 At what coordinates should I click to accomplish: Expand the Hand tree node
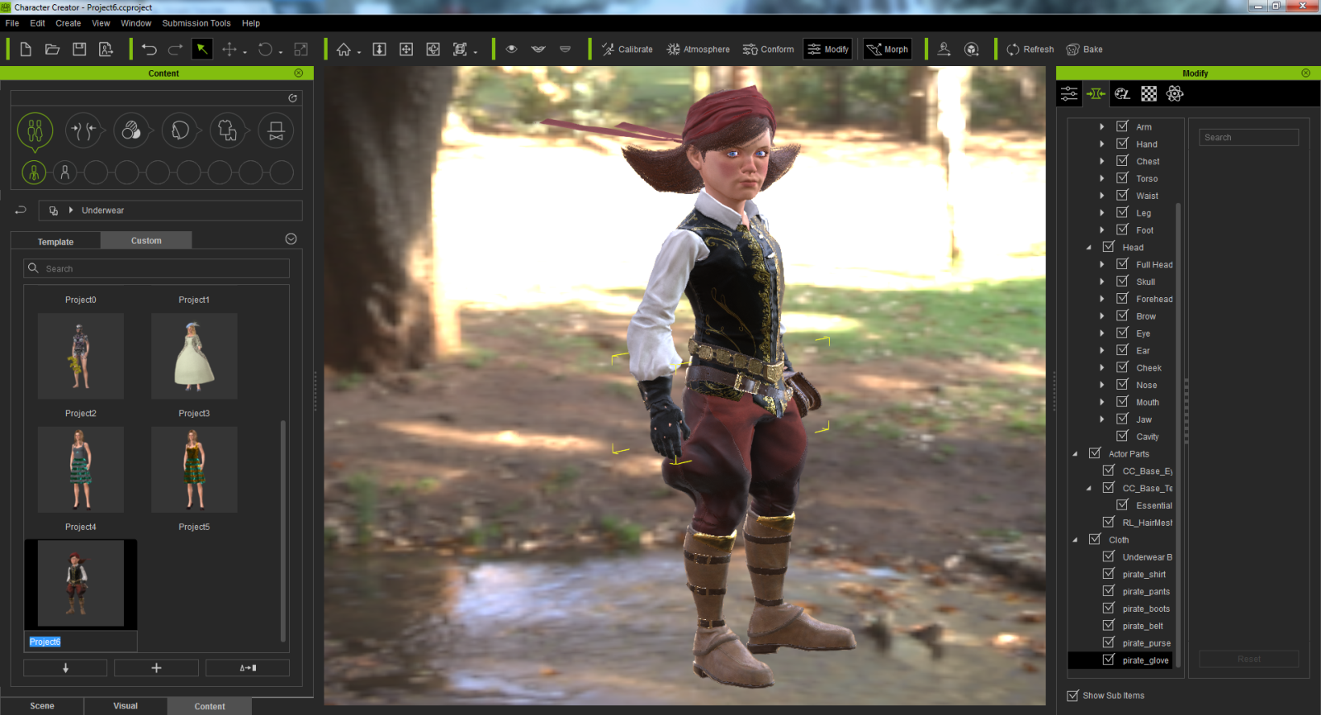click(1101, 144)
